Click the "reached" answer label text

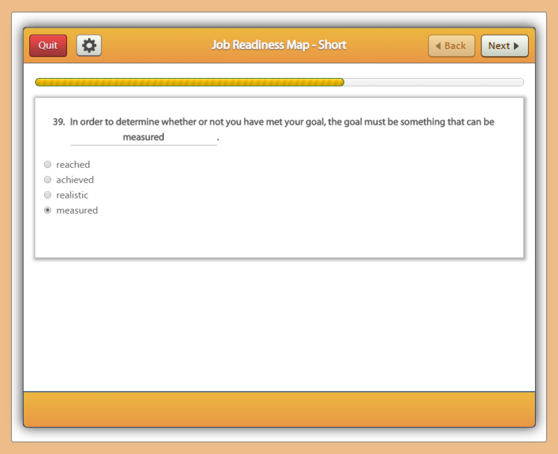point(73,164)
